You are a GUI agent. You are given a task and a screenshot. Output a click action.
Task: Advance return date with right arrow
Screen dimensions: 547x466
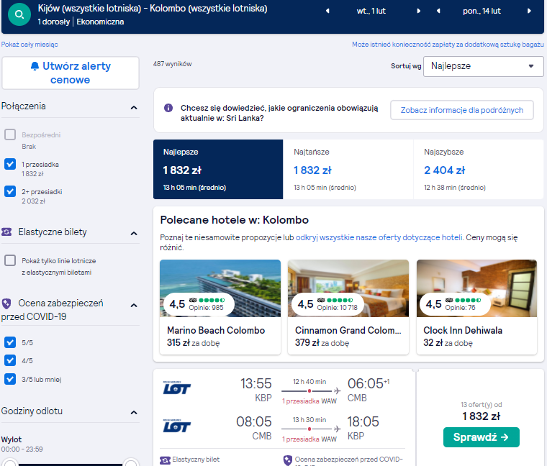(529, 11)
